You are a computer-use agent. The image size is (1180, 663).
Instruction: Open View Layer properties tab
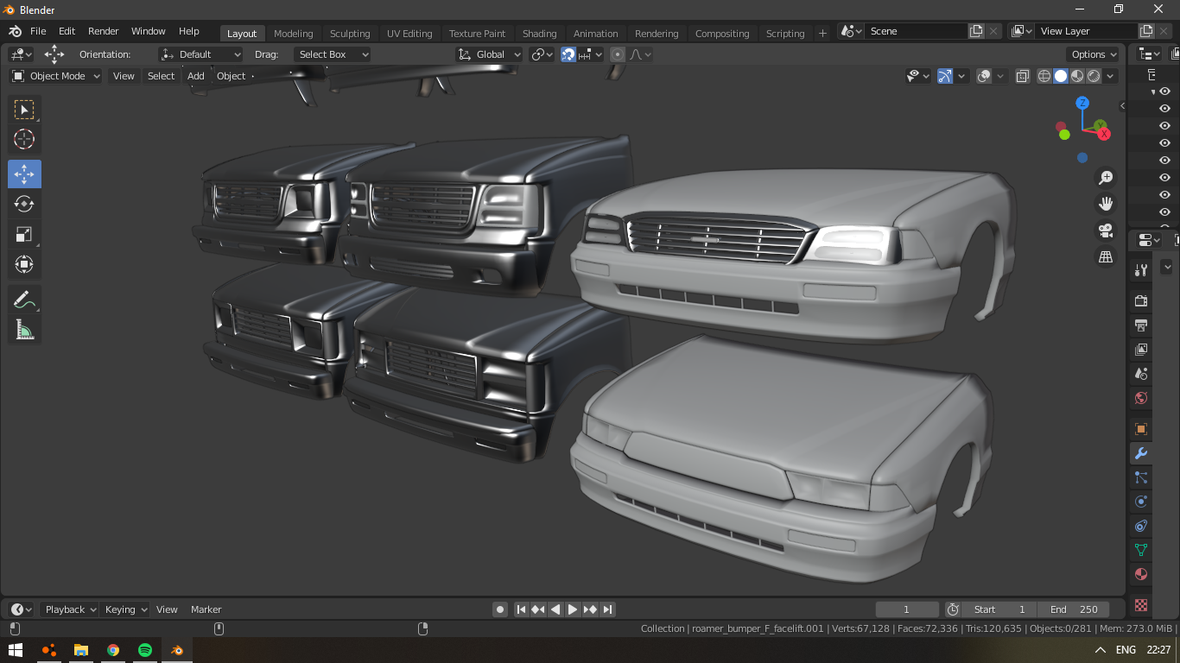pyautogui.click(x=1141, y=350)
